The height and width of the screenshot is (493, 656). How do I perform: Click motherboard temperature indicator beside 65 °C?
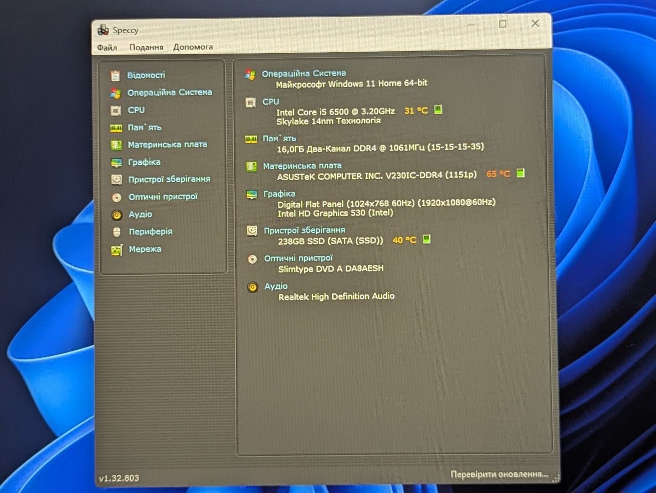click(521, 173)
